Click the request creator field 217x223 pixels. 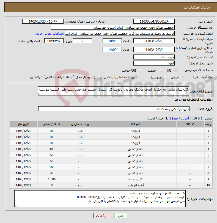point(120,34)
